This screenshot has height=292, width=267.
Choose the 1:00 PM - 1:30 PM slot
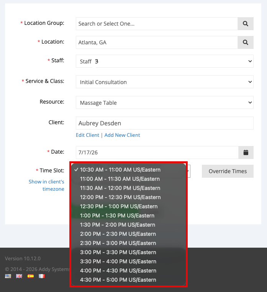pyautogui.click(x=128, y=216)
